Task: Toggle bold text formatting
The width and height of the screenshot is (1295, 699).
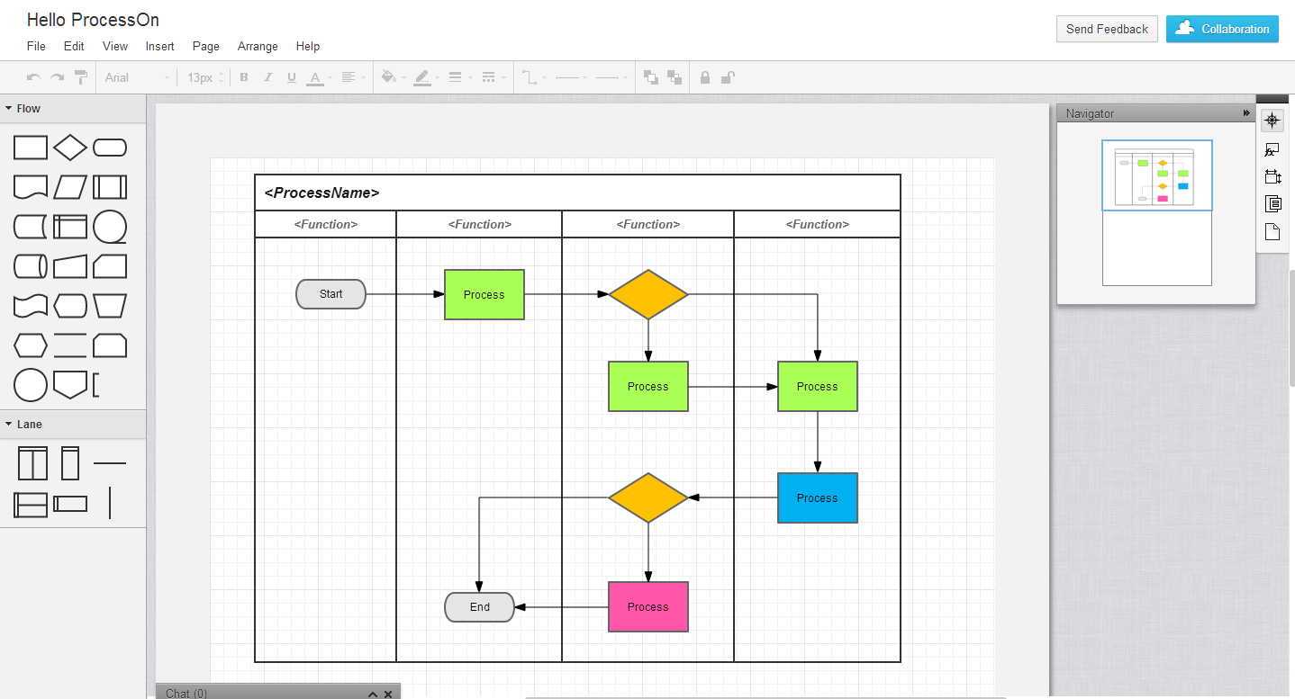Action: pyautogui.click(x=243, y=77)
